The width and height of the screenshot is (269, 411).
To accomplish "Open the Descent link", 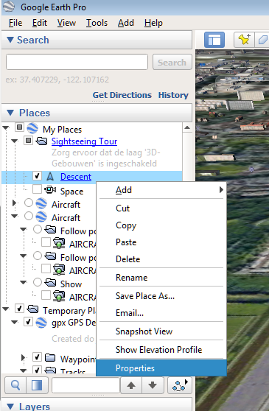I will click(76, 177).
